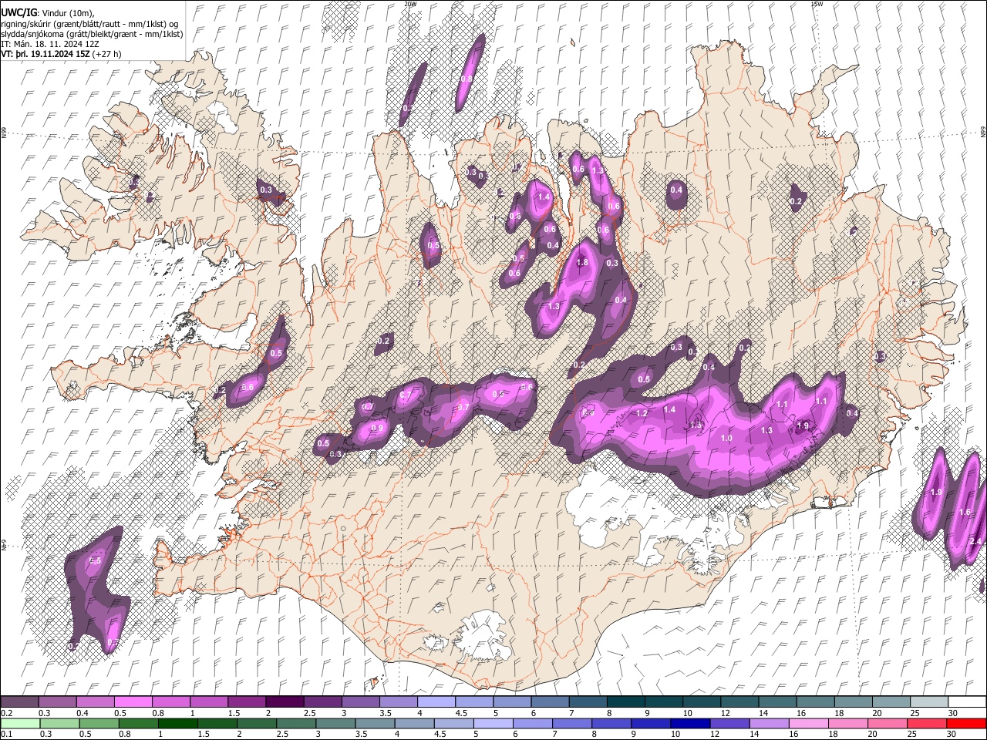Click the '0.8' value in the northern offshore band
Screen dimensions: 987x740
467,79
